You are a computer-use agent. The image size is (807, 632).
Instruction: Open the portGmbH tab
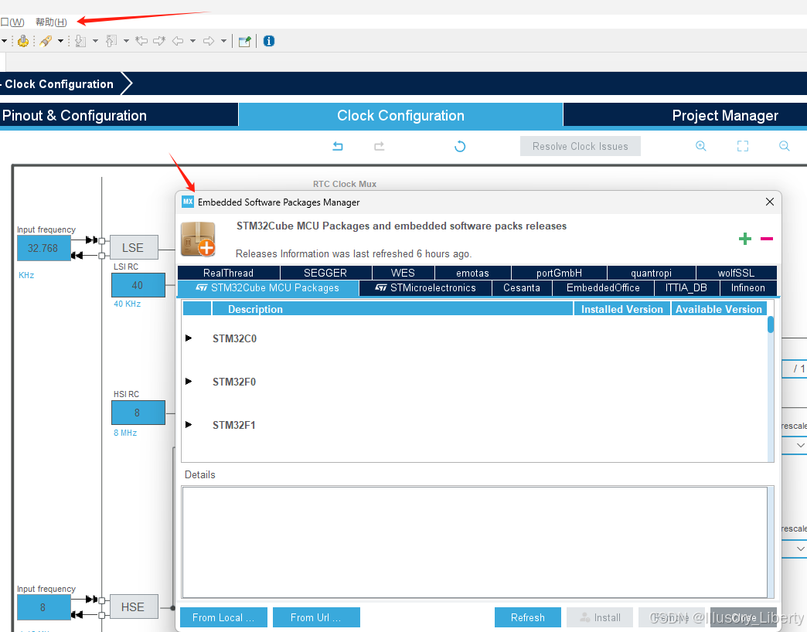[559, 273]
